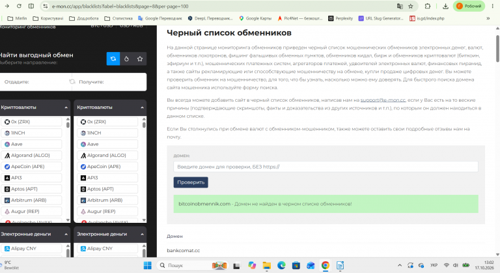Switch the УКР keyboard language indicator
This screenshot has height=273, width=500.
pyautogui.click(x=434, y=265)
